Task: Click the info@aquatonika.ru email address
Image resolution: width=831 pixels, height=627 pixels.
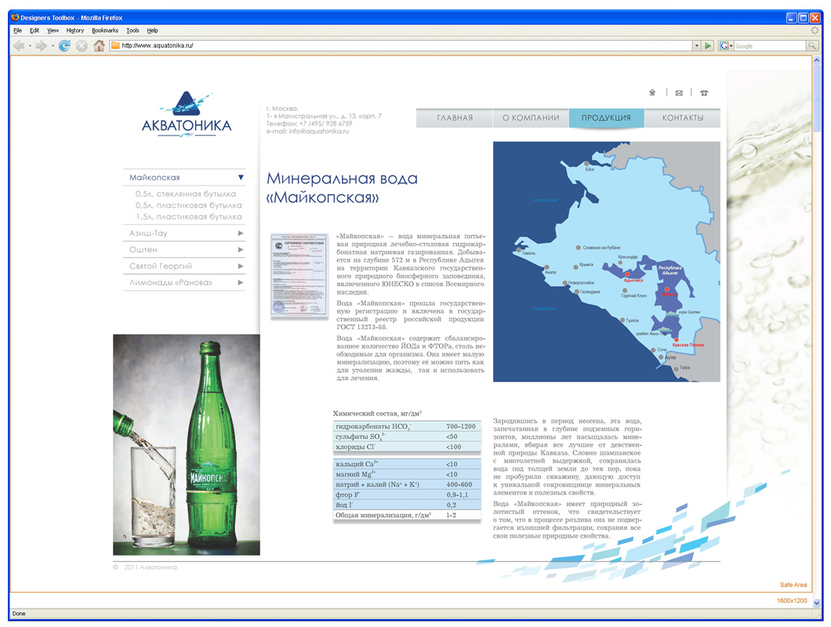Action: point(319,132)
